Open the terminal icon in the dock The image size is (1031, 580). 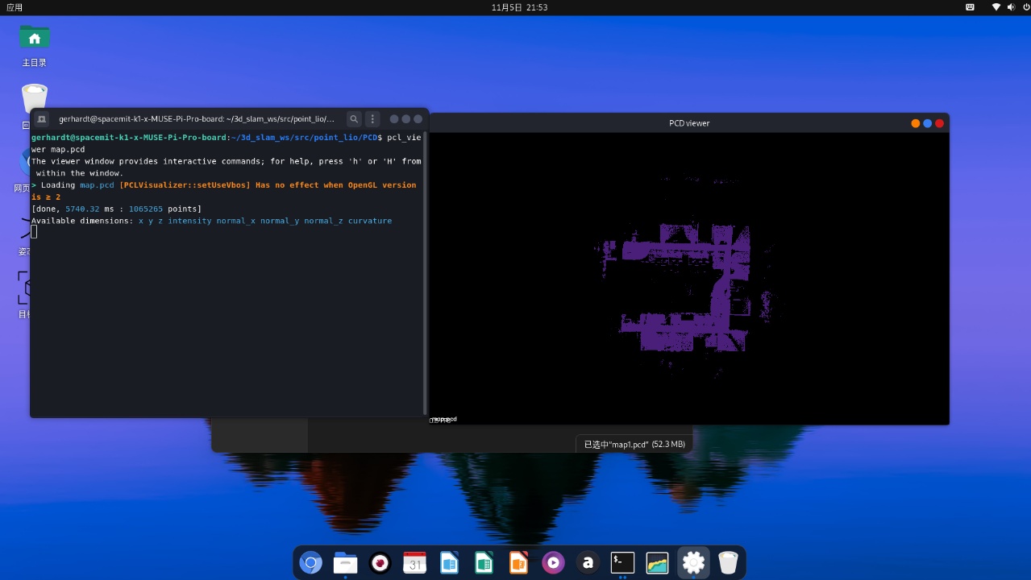[x=622, y=562]
